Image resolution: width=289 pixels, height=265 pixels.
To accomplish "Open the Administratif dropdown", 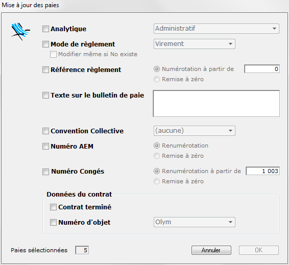I will click(216, 29).
